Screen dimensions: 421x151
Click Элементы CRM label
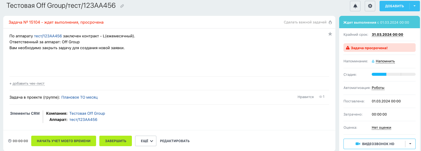click(x=25, y=113)
